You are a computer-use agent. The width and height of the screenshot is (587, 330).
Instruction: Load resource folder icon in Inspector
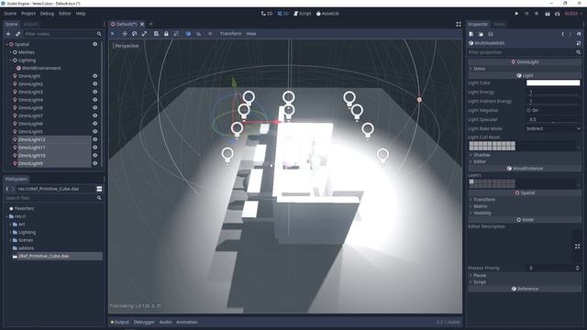pos(481,34)
